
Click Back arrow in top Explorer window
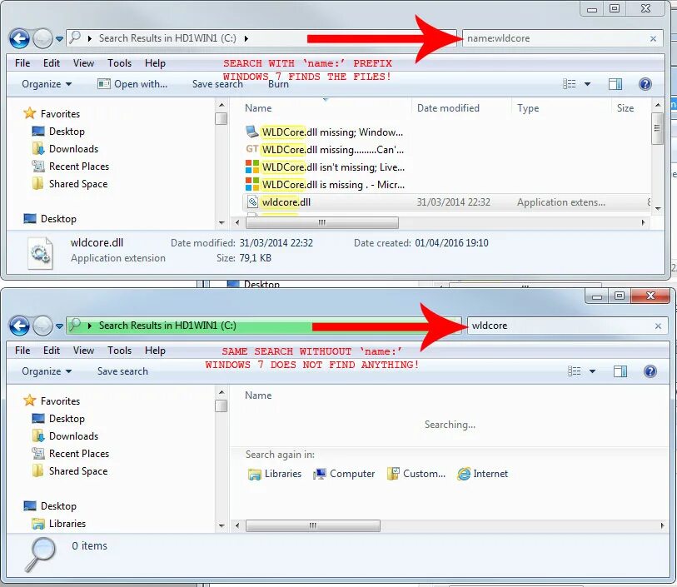pos(19,39)
